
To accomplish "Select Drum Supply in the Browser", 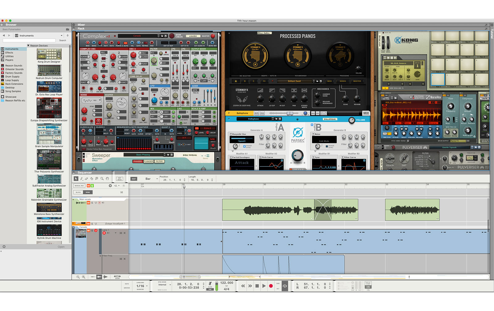I will 12,77.
